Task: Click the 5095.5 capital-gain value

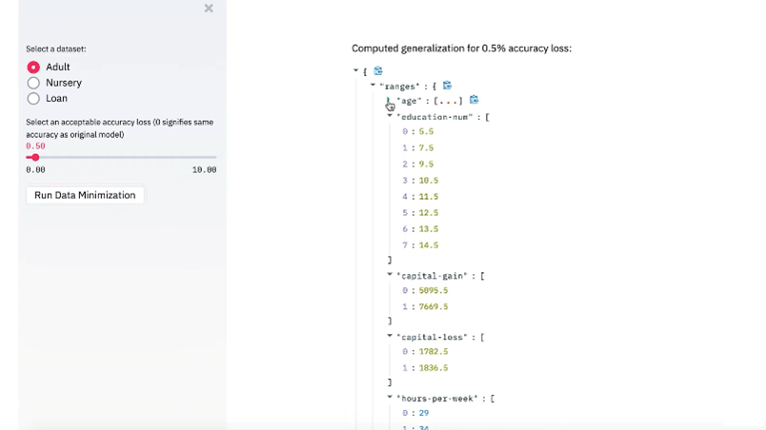Action: [x=432, y=291]
